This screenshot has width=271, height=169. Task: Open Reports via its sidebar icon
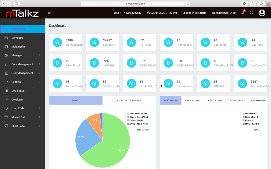coord(6,82)
